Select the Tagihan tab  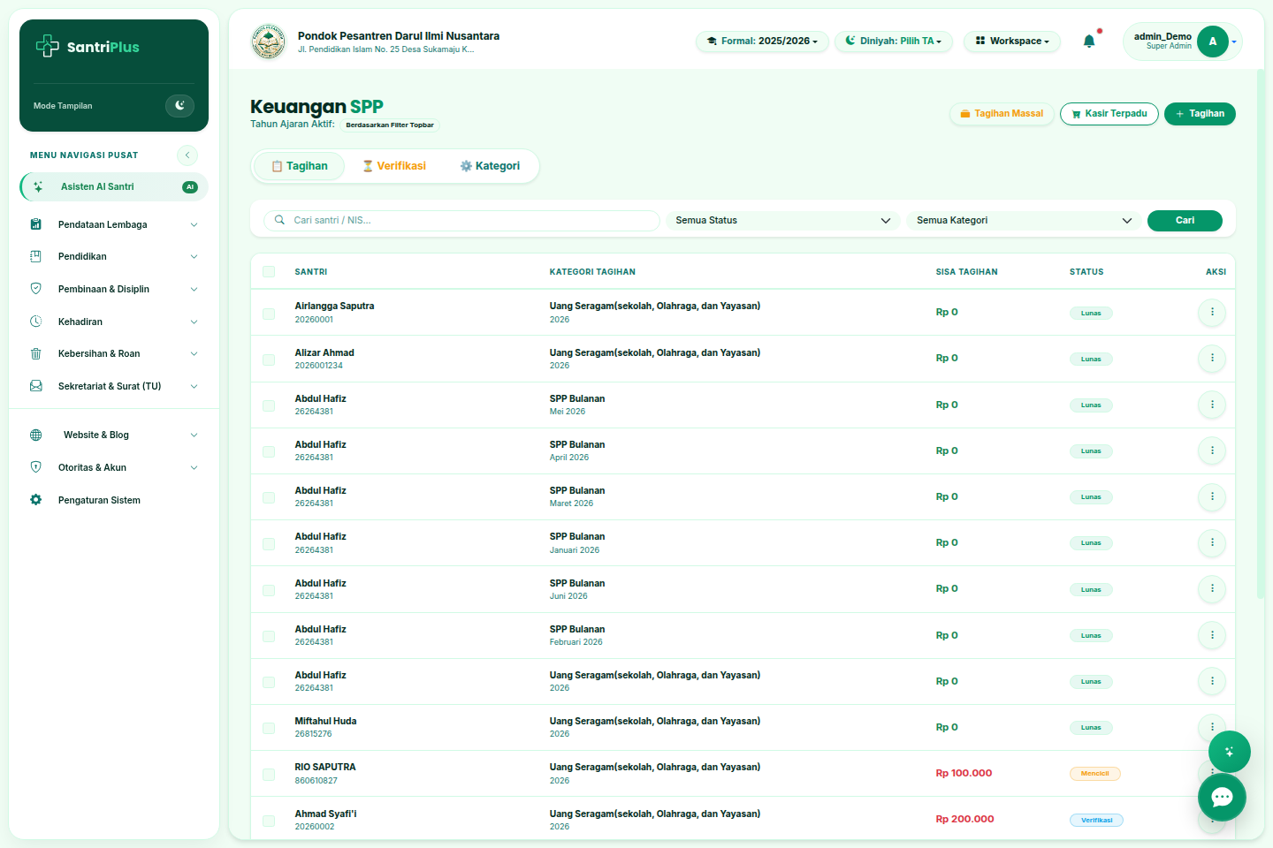coord(300,166)
